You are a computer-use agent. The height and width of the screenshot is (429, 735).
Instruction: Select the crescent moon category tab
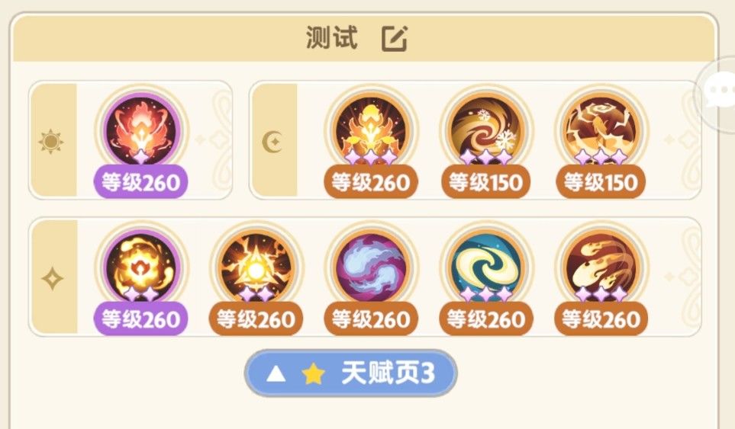point(272,141)
